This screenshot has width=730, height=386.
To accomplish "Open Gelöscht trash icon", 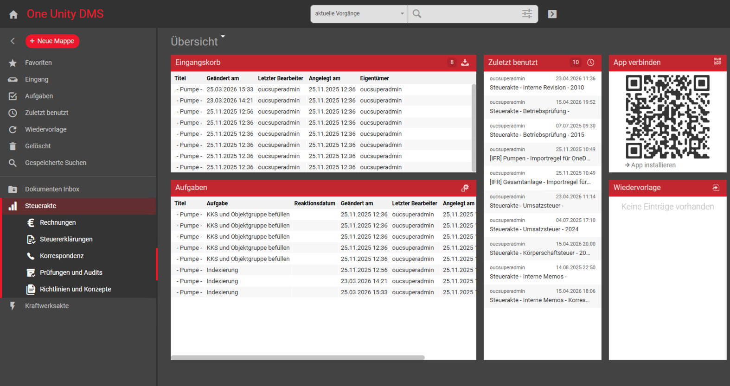I will pyautogui.click(x=13, y=146).
